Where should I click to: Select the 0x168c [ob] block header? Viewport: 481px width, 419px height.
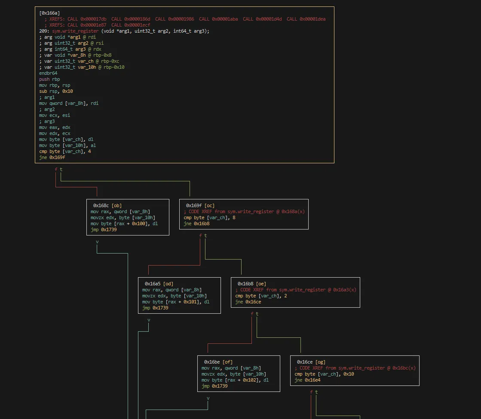107,205
